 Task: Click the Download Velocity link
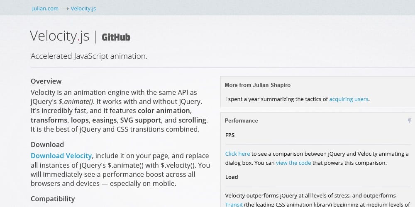coord(61,156)
